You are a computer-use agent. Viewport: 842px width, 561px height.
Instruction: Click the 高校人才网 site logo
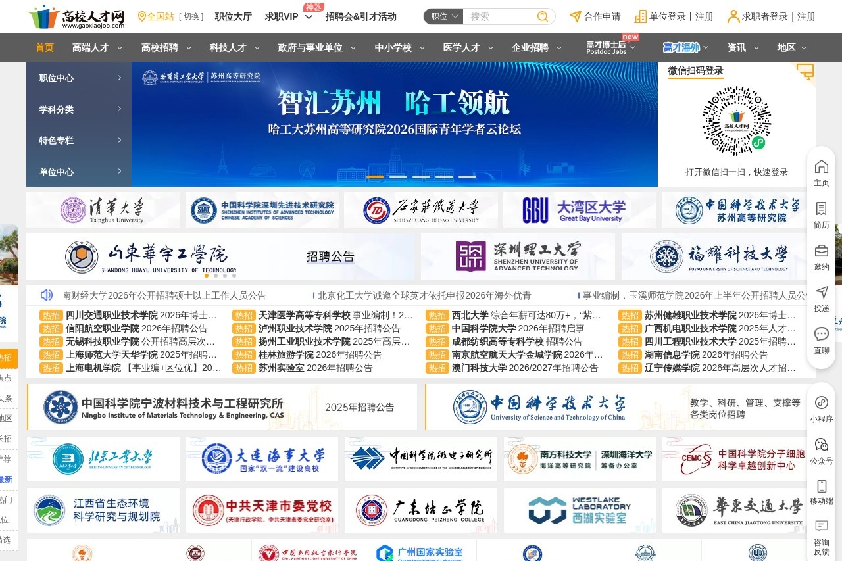point(76,16)
